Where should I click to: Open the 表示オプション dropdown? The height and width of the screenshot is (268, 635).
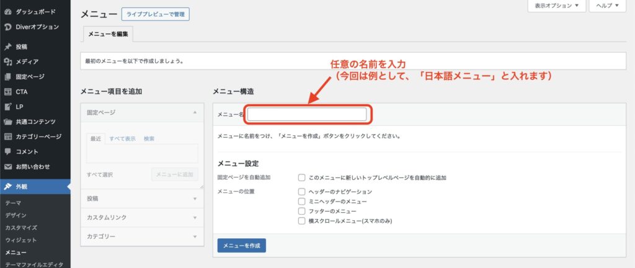coord(556,6)
